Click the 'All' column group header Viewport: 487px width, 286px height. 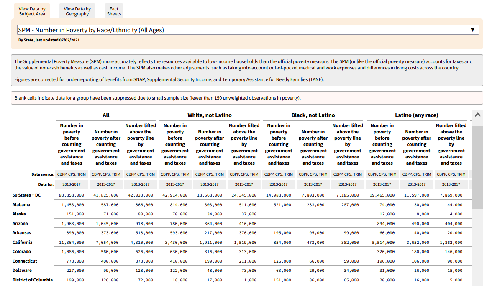pos(106,115)
